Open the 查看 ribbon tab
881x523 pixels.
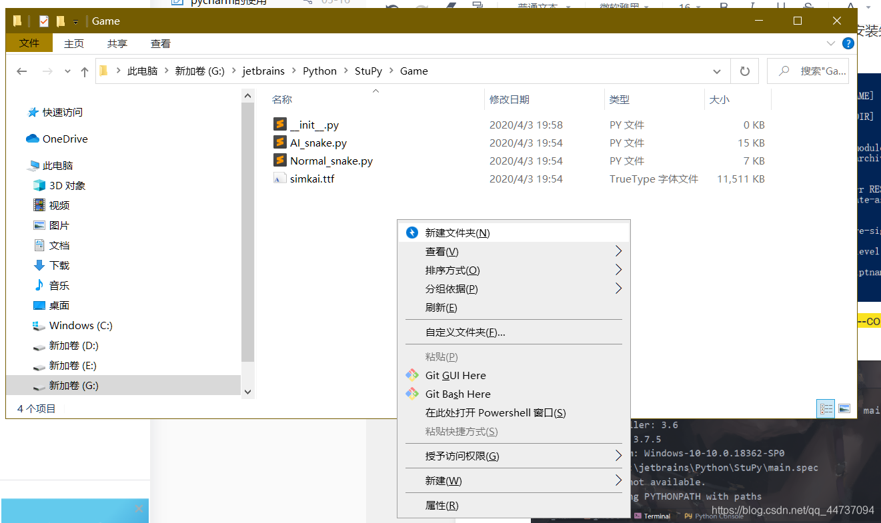pyautogui.click(x=161, y=43)
